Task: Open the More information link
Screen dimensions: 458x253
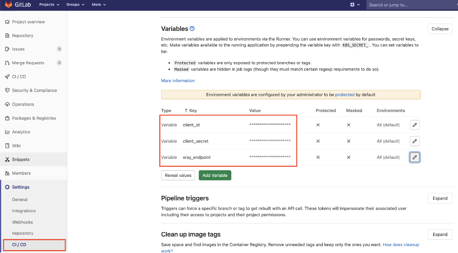Action: 178,81
